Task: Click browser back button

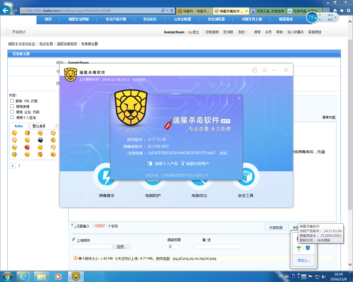Action: point(6,10)
